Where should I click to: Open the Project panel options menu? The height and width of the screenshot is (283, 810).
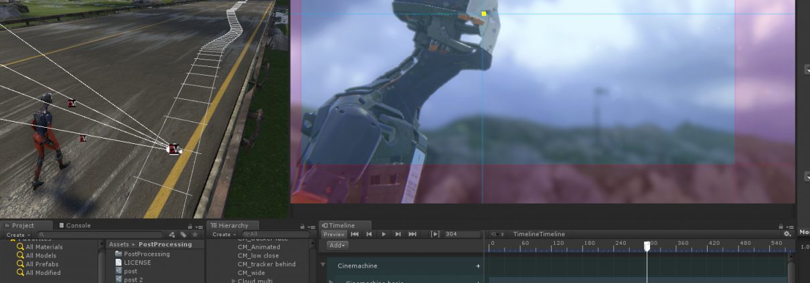point(198,226)
